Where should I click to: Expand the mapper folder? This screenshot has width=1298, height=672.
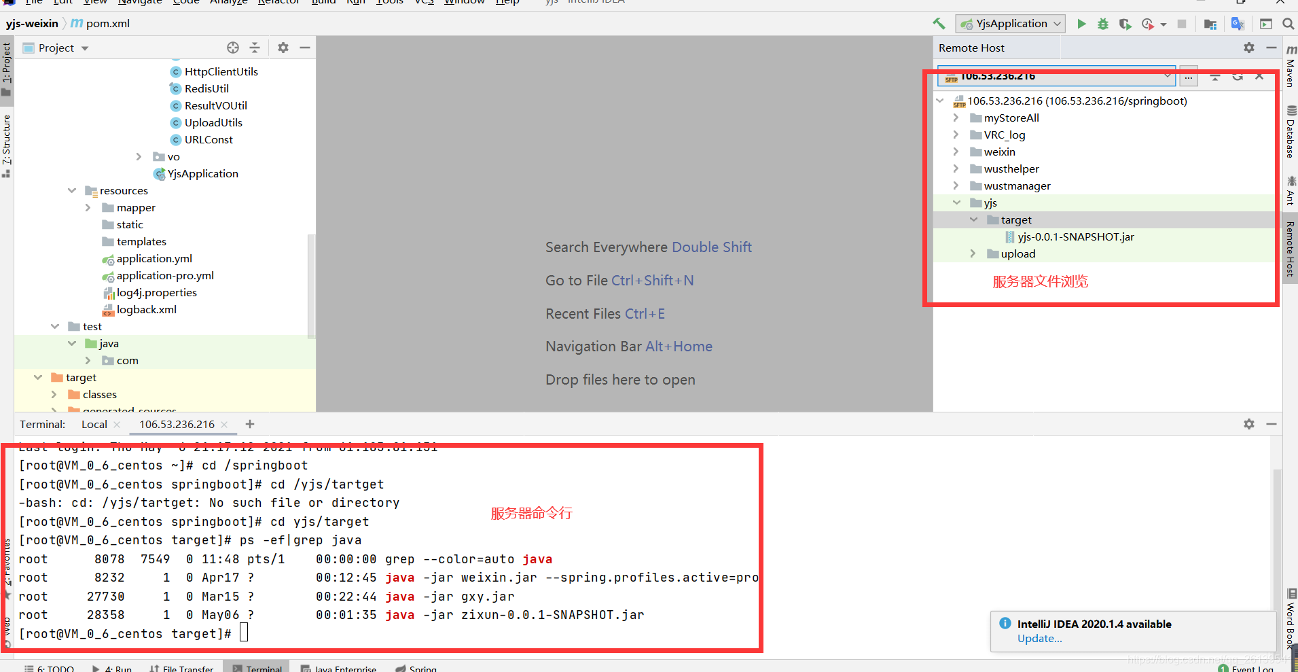(x=88, y=207)
